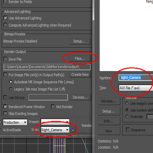The width and height of the screenshot is (153, 153).
Task: Open Bitmap Proxies Setup... button
Action: tap(80, 41)
